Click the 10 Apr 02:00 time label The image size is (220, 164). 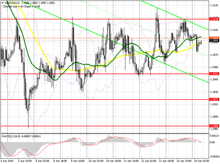tap(96, 161)
